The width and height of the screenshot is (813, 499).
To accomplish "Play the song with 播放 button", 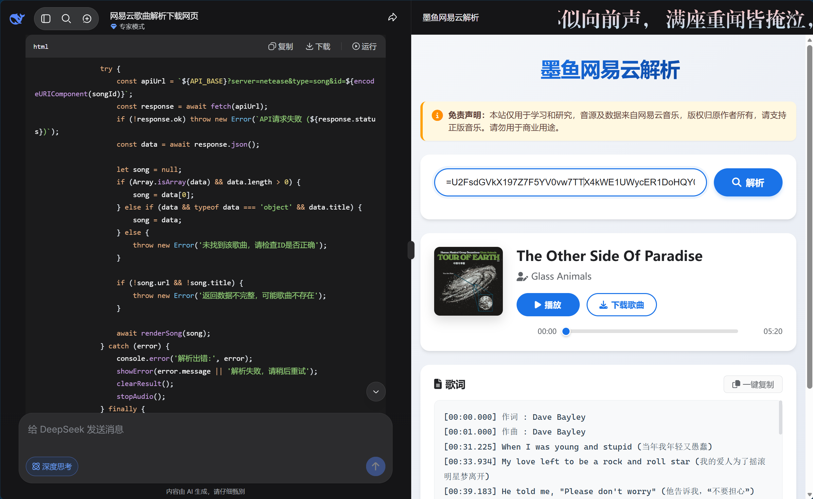I will pos(548,305).
